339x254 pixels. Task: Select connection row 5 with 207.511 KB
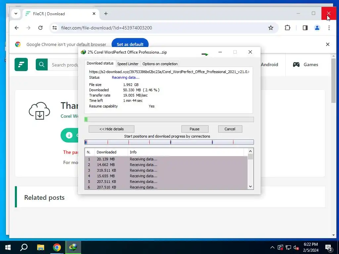tap(166, 182)
